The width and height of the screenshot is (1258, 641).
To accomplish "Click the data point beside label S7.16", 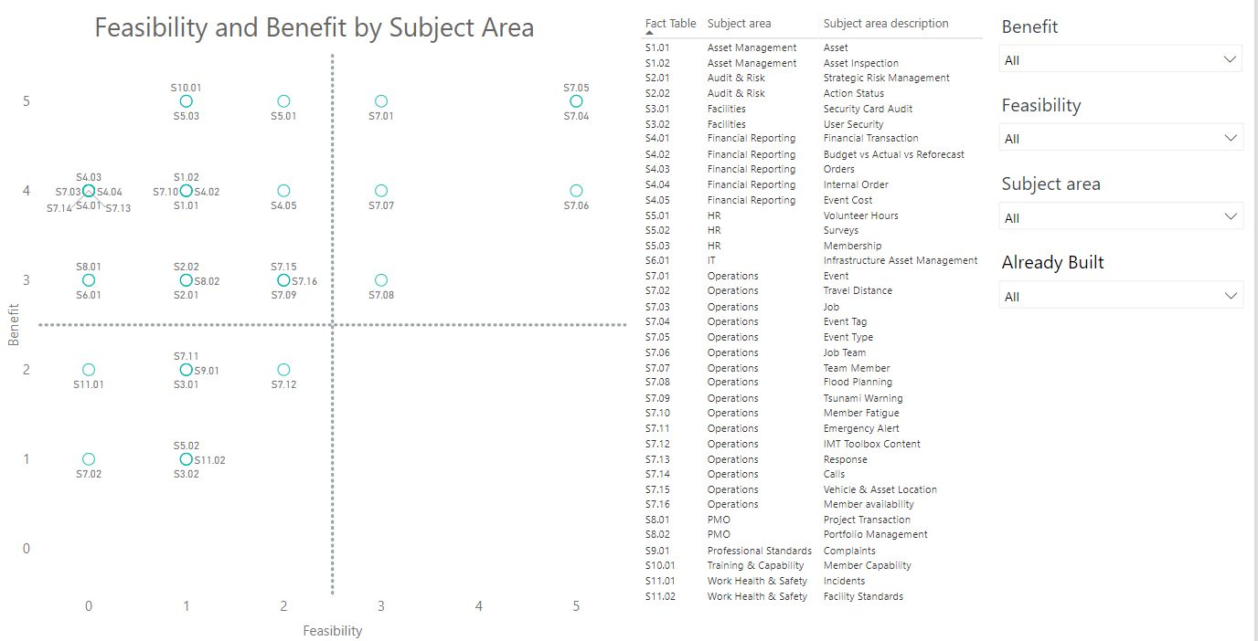I will pyautogui.click(x=283, y=280).
